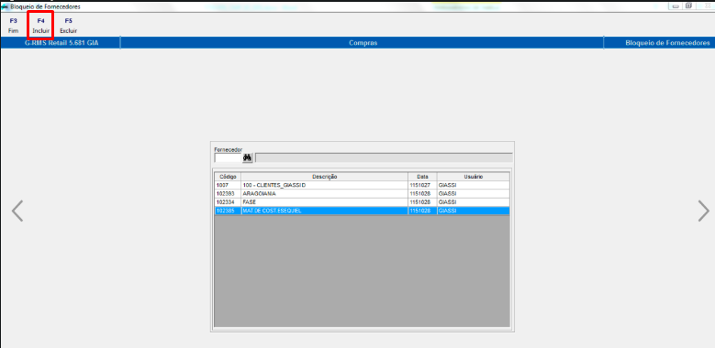Click GIASSI user in ARAGOIANIA row
Screen dimensions: 715x348
click(474, 194)
